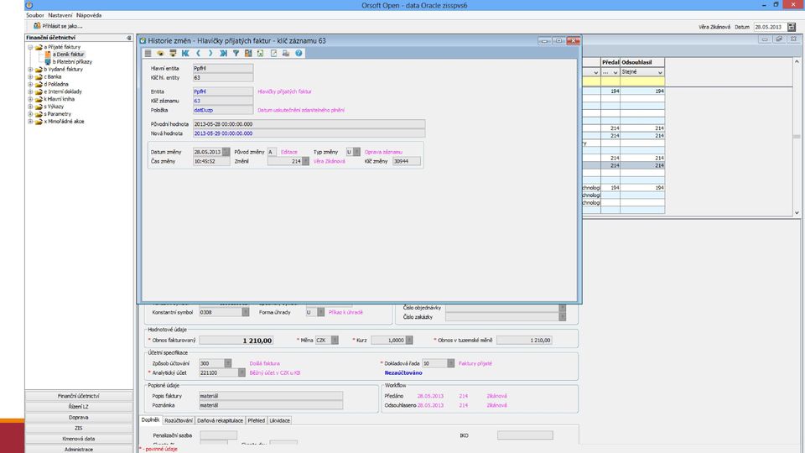The image size is (805, 453).
Task: Click the brown list-sort icon in Historie změn toolbar
Action: (x=173, y=54)
